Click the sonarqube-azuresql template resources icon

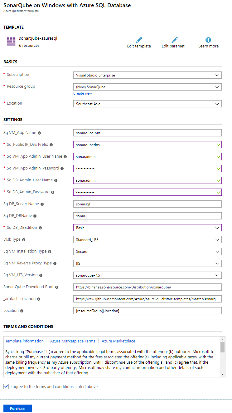click(11, 42)
